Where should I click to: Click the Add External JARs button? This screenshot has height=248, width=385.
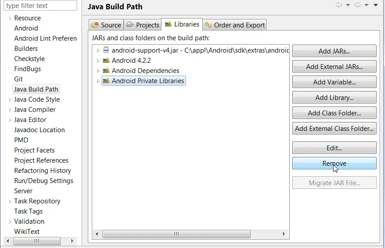pyautogui.click(x=334, y=67)
